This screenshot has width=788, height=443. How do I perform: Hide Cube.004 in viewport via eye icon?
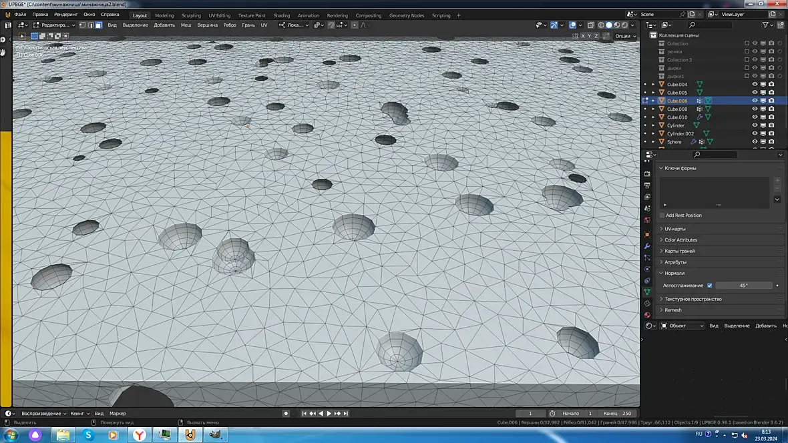click(755, 85)
